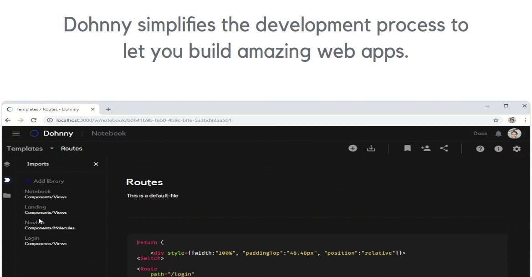
Task: Click Add library
Action: [45, 181]
